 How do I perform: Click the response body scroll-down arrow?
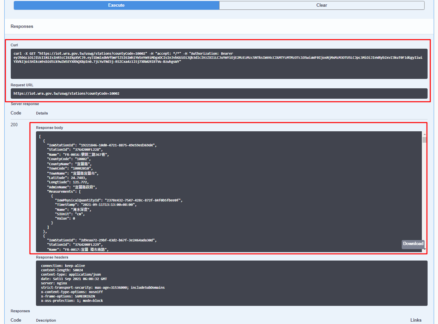click(425, 249)
